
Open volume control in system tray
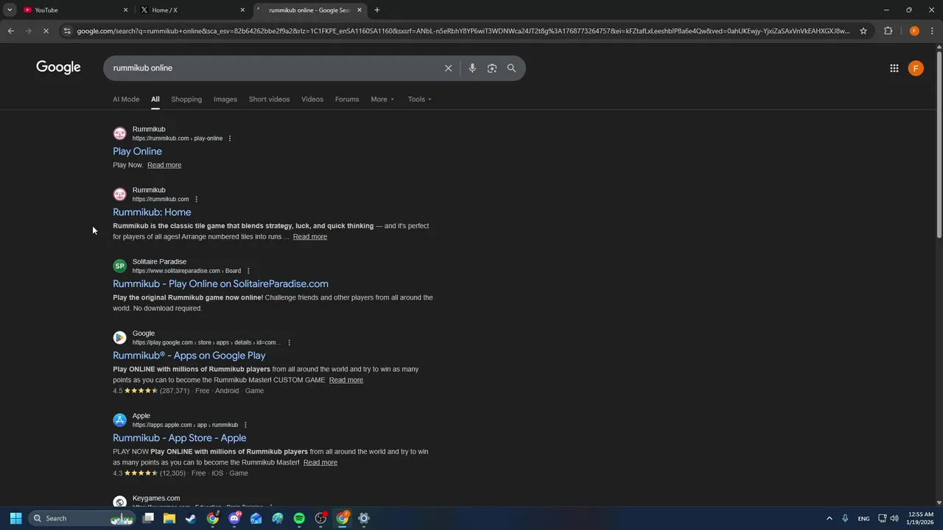click(x=894, y=518)
